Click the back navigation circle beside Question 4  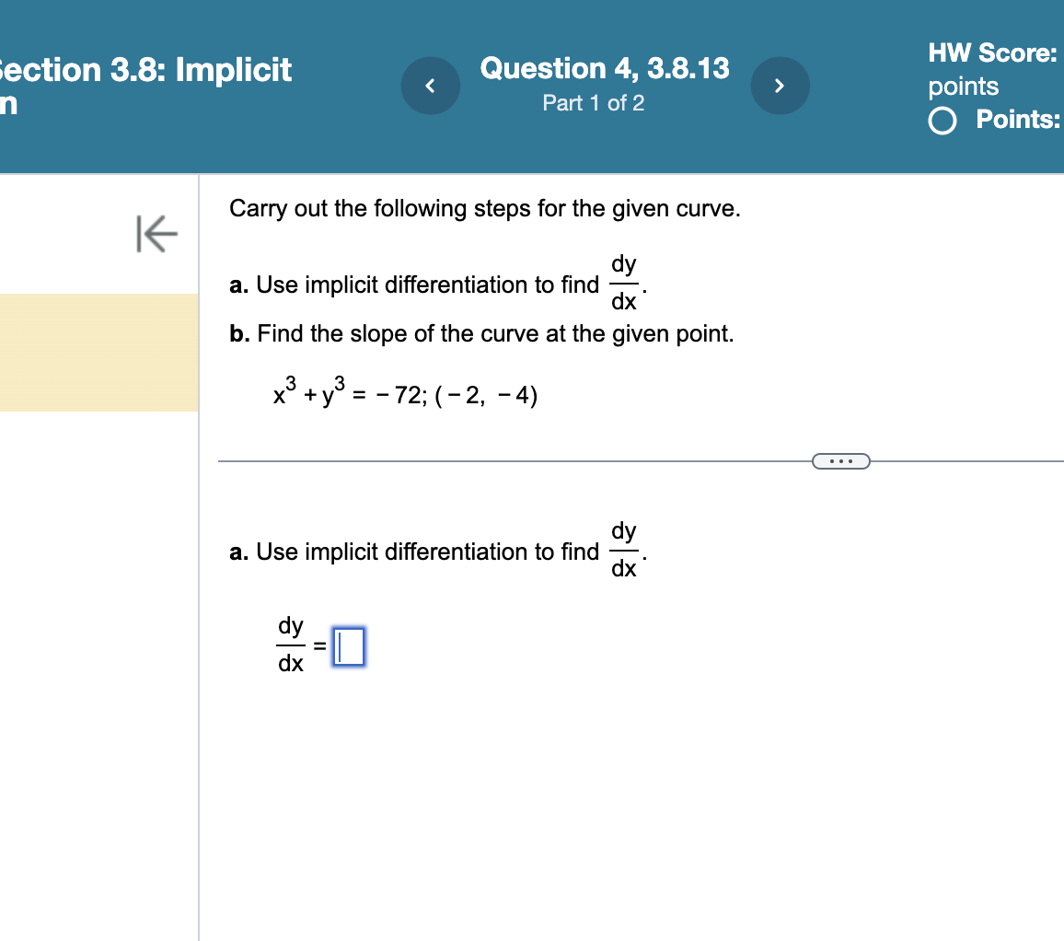430,85
